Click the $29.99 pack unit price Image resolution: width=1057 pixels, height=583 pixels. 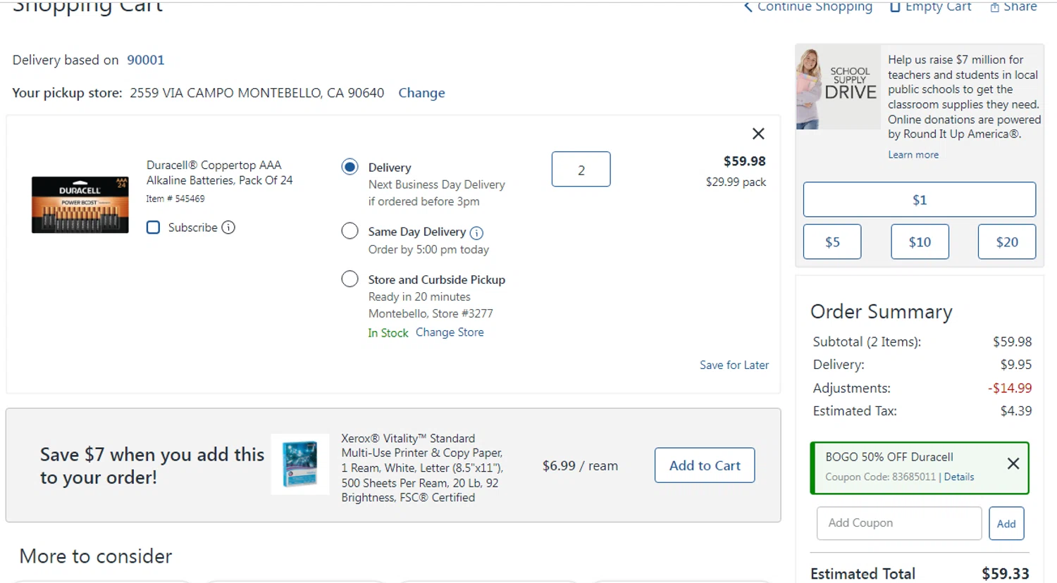pos(736,182)
